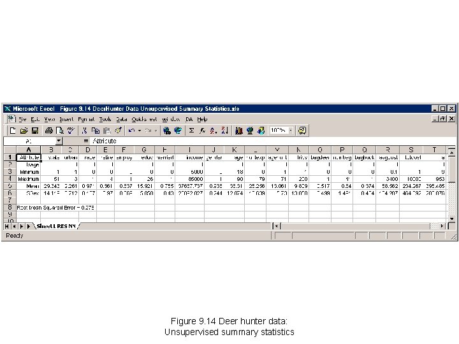Image resolution: width=459 pixels, height=344 pixels.
Task: Click the vertical scrollbar up arrow
Action: pyautogui.click(x=452, y=152)
